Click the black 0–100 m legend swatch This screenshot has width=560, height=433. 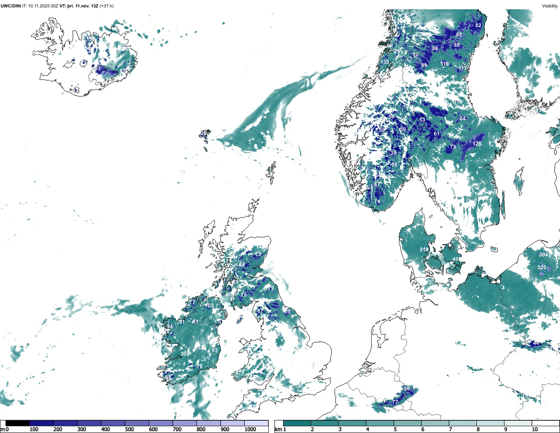click(17, 423)
